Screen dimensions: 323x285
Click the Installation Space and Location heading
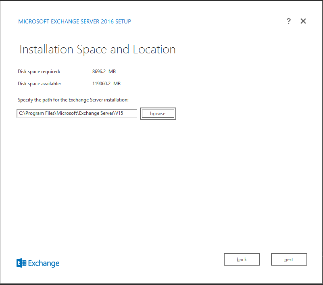(98, 49)
